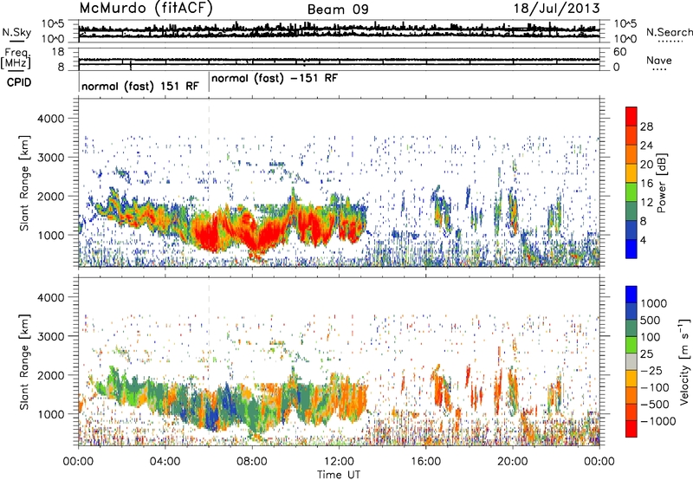Click the dotted line legend under Nave
The image size is (693, 480).
[x=659, y=69]
